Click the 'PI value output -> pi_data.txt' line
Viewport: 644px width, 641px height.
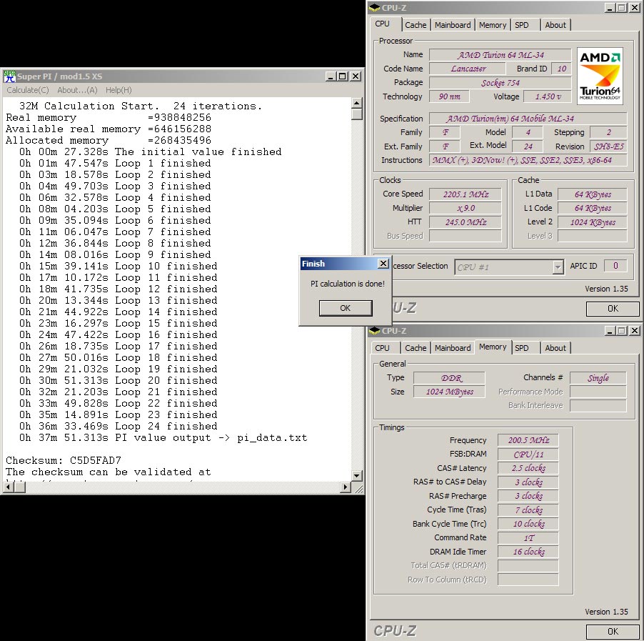click(x=163, y=438)
